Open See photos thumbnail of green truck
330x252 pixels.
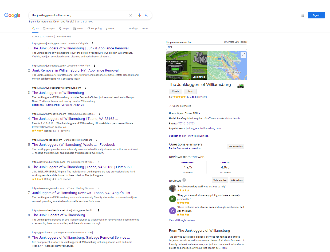[186, 65]
